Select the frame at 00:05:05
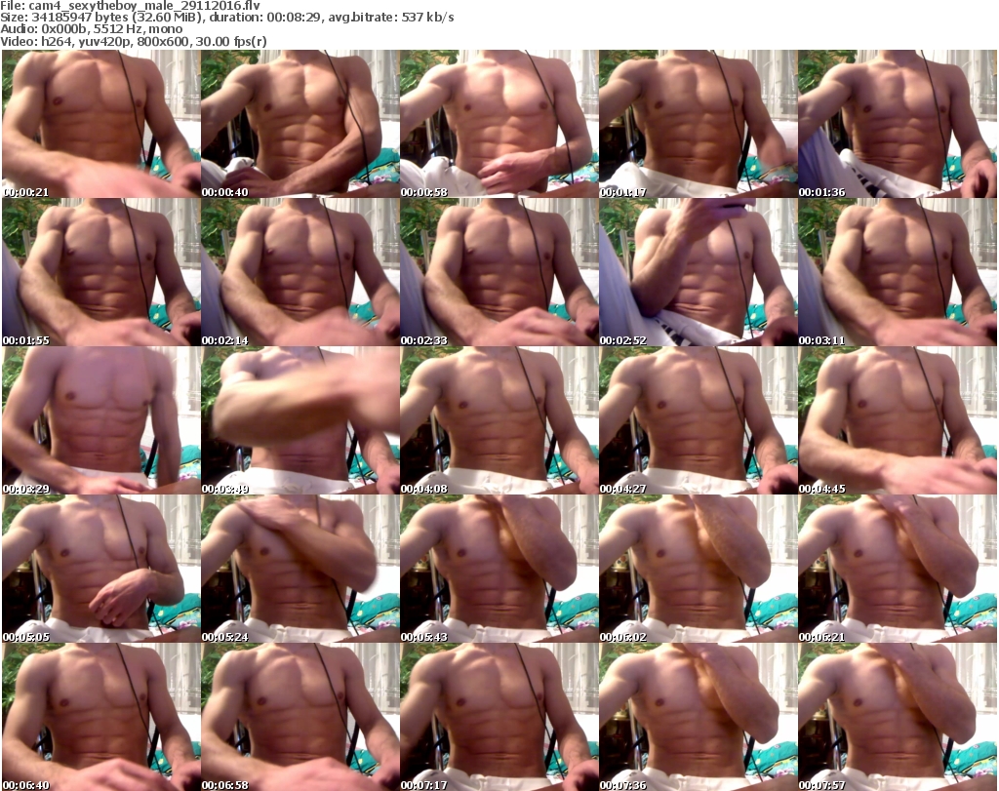Viewport: 999px width, 791px height. click(x=101, y=569)
